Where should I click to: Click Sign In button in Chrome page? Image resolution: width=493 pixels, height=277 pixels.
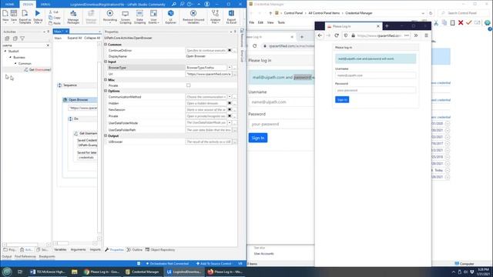tap(258, 138)
